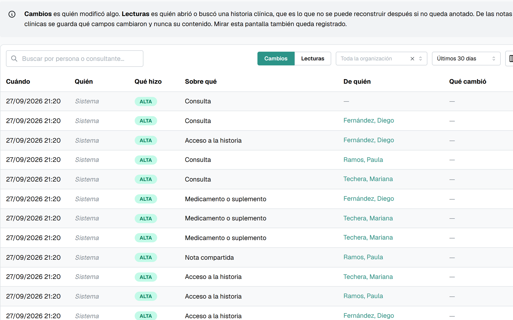The image size is (513, 320).
Task: Open Ramos, Paula link in Consulta row
Action: 363,160
